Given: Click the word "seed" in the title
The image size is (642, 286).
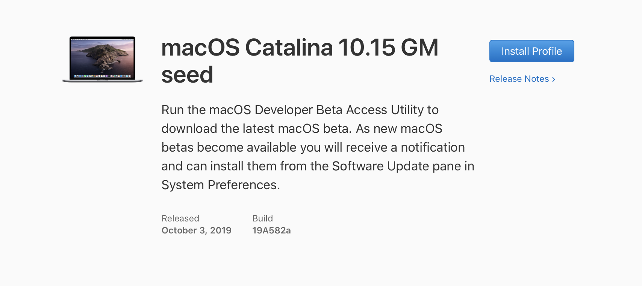Looking at the screenshot, I should tap(187, 75).
